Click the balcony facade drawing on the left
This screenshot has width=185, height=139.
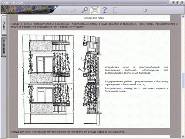pyautogui.click(x=48, y=79)
